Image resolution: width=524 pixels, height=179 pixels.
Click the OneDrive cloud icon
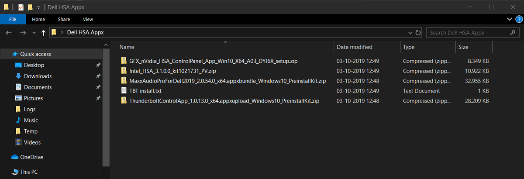coord(15,157)
